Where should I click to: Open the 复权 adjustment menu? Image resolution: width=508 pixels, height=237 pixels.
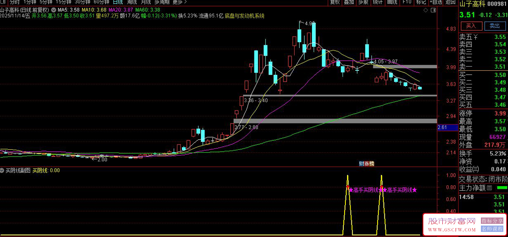tap(335, 2)
